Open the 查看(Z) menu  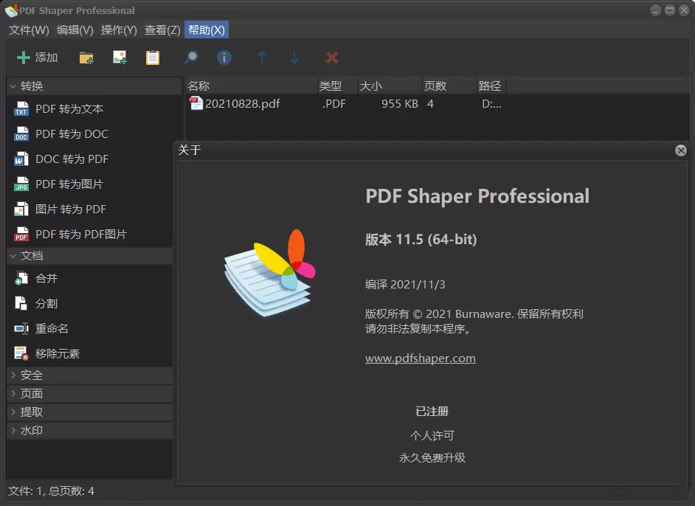pos(162,30)
